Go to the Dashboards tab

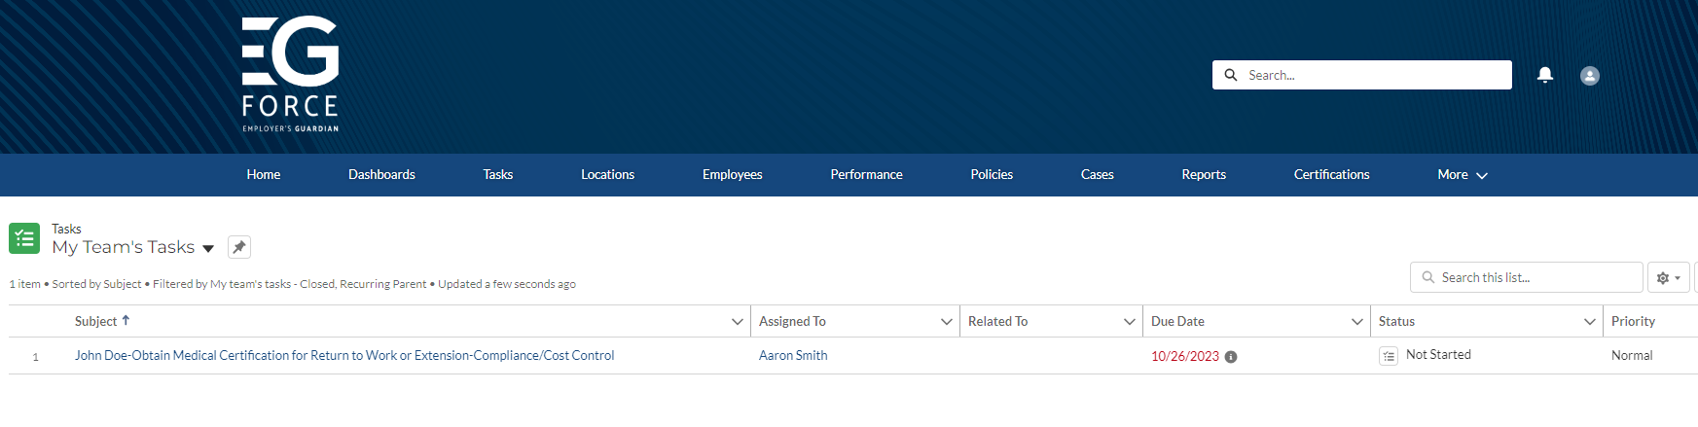(x=381, y=175)
